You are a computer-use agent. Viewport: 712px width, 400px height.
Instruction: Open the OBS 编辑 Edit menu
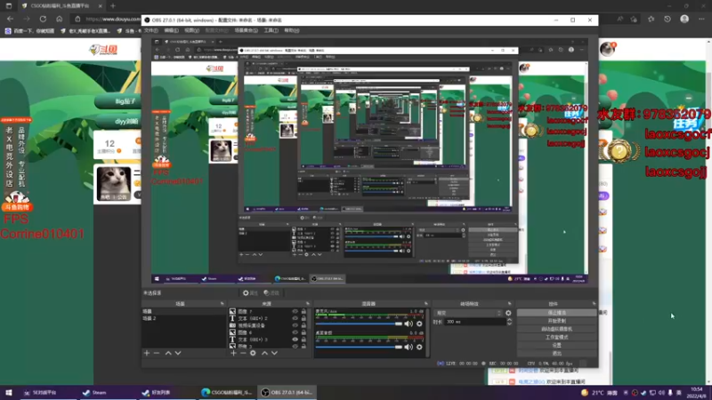coord(171,30)
